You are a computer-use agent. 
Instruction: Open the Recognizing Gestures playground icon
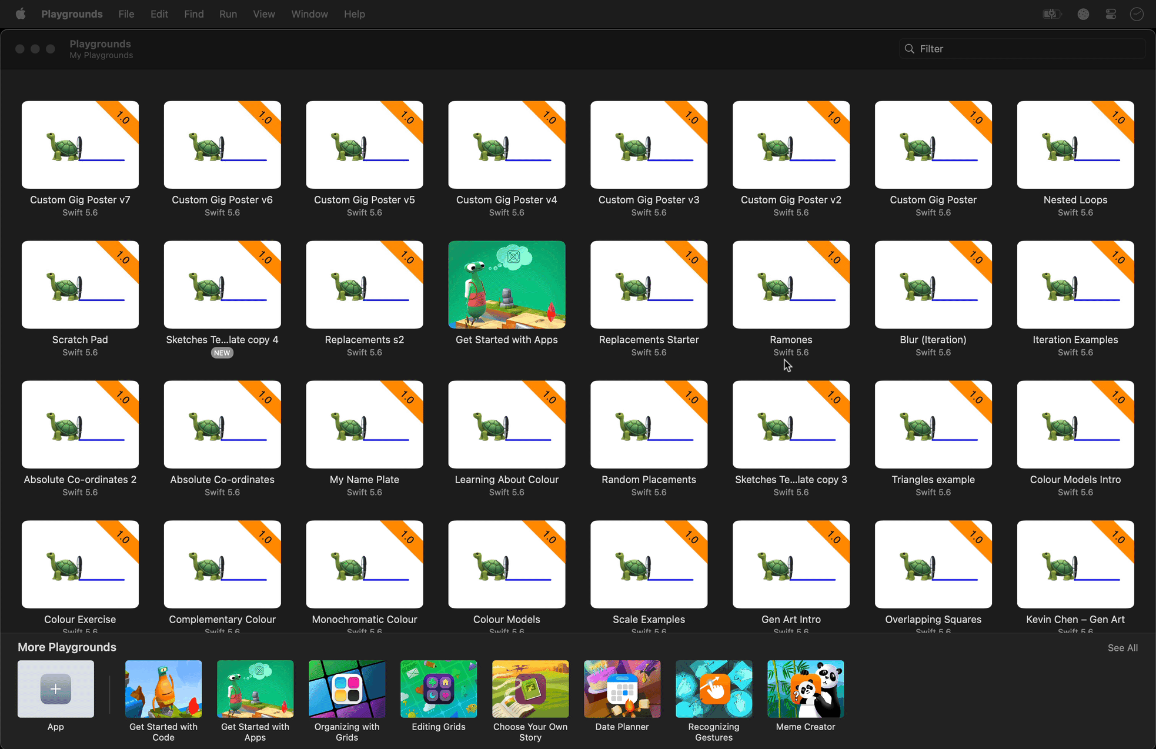(713, 689)
